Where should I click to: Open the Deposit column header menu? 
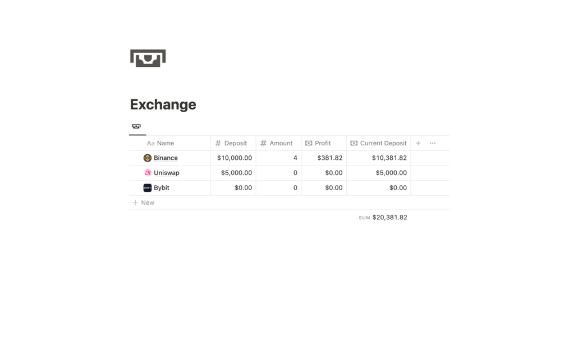pos(233,143)
